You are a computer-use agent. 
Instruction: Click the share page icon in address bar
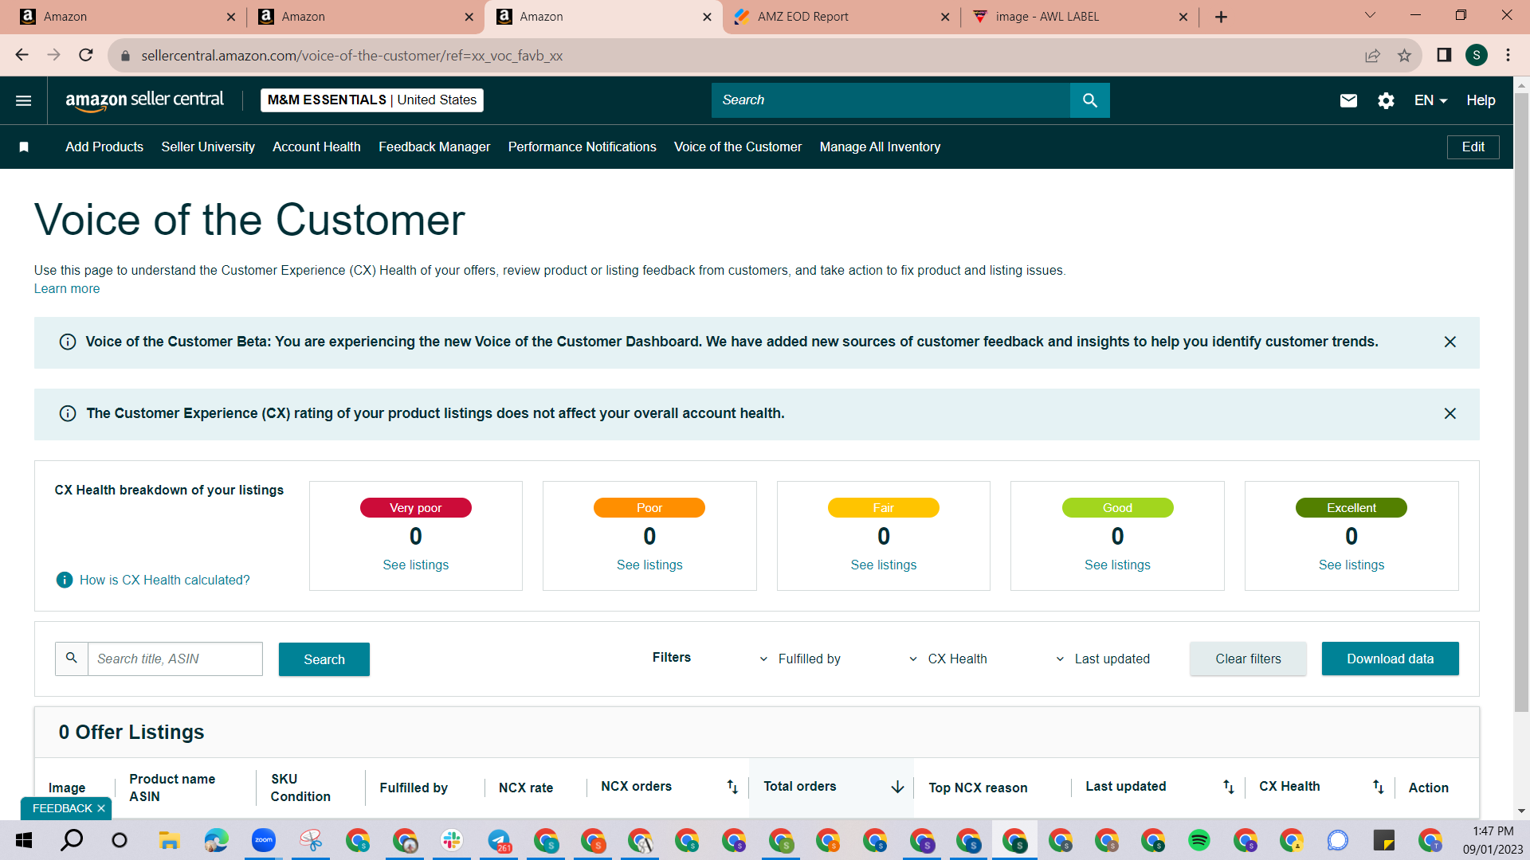click(x=1372, y=55)
